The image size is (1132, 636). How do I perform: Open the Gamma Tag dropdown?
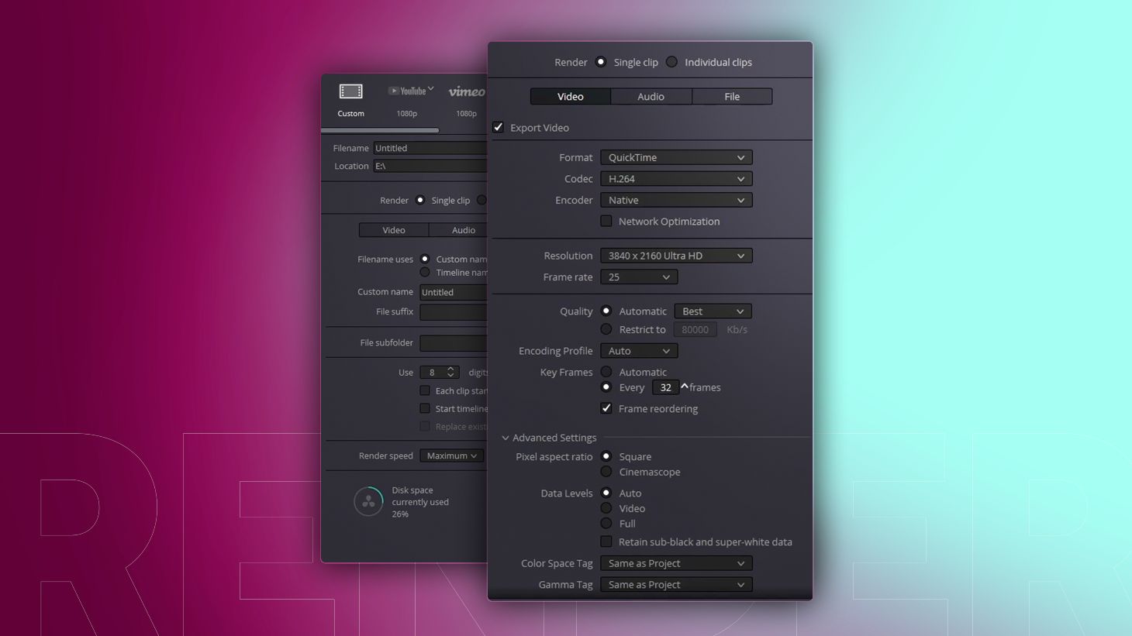676,585
